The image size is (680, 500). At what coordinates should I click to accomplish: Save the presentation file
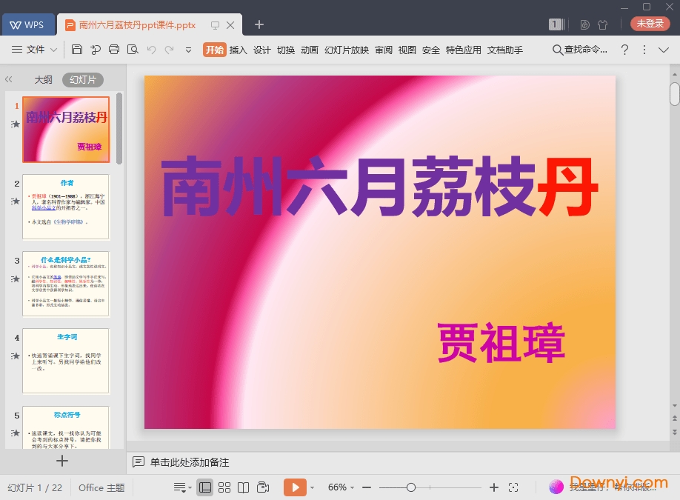pyautogui.click(x=77, y=50)
